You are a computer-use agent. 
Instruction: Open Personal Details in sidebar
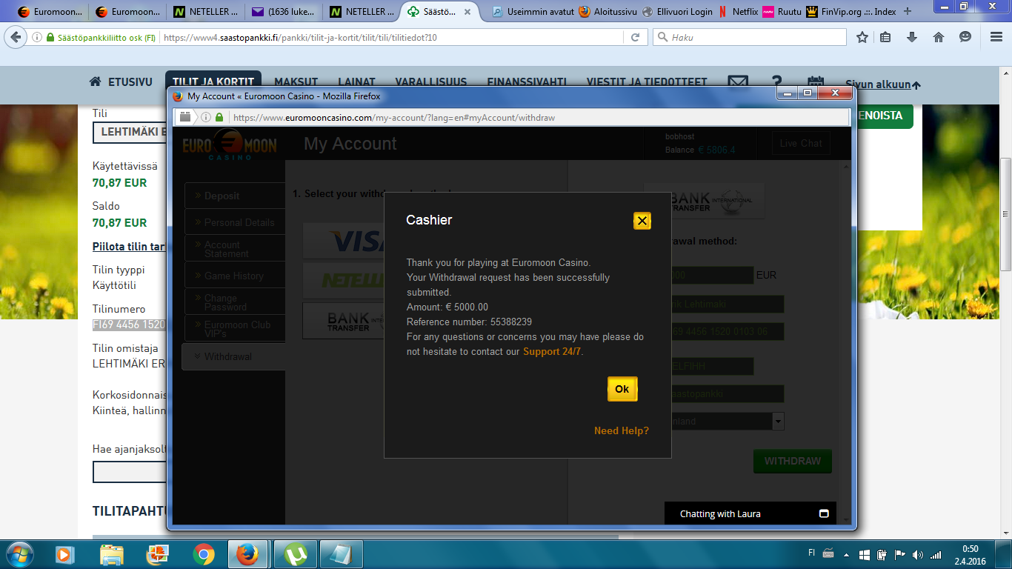[234, 222]
